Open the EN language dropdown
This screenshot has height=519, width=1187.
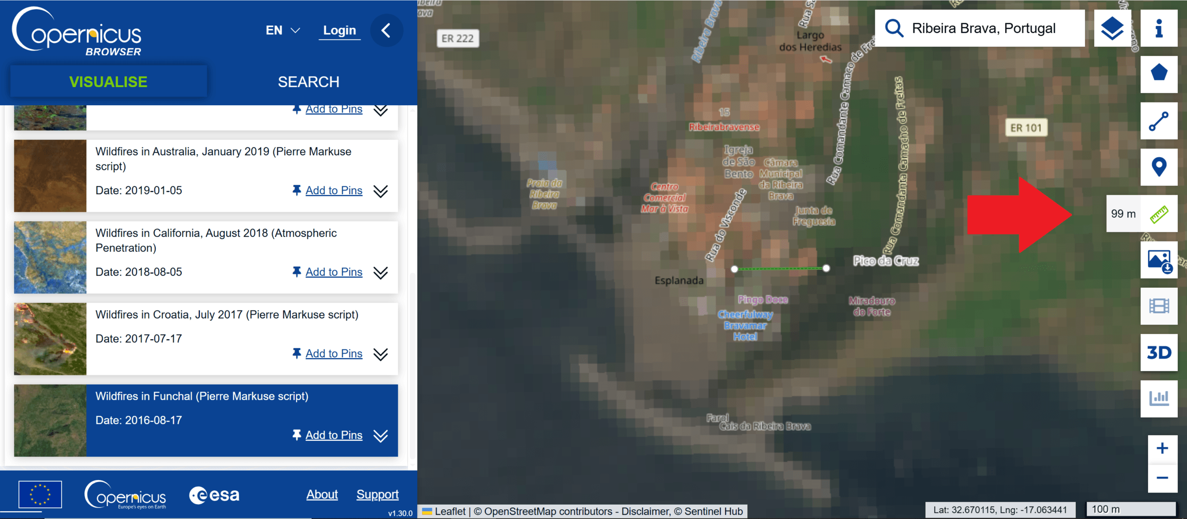coord(282,31)
